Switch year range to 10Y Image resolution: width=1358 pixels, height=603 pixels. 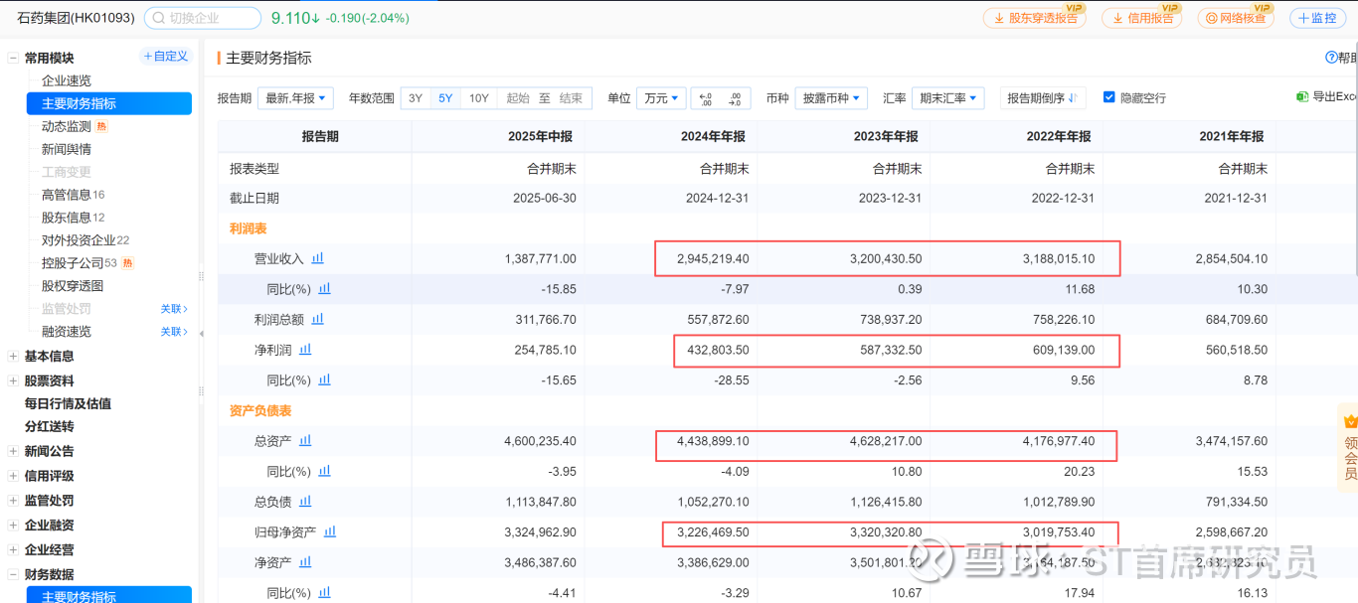[x=478, y=98]
